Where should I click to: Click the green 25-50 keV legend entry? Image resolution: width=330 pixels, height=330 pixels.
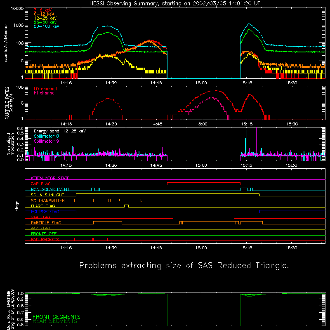pos(45,22)
